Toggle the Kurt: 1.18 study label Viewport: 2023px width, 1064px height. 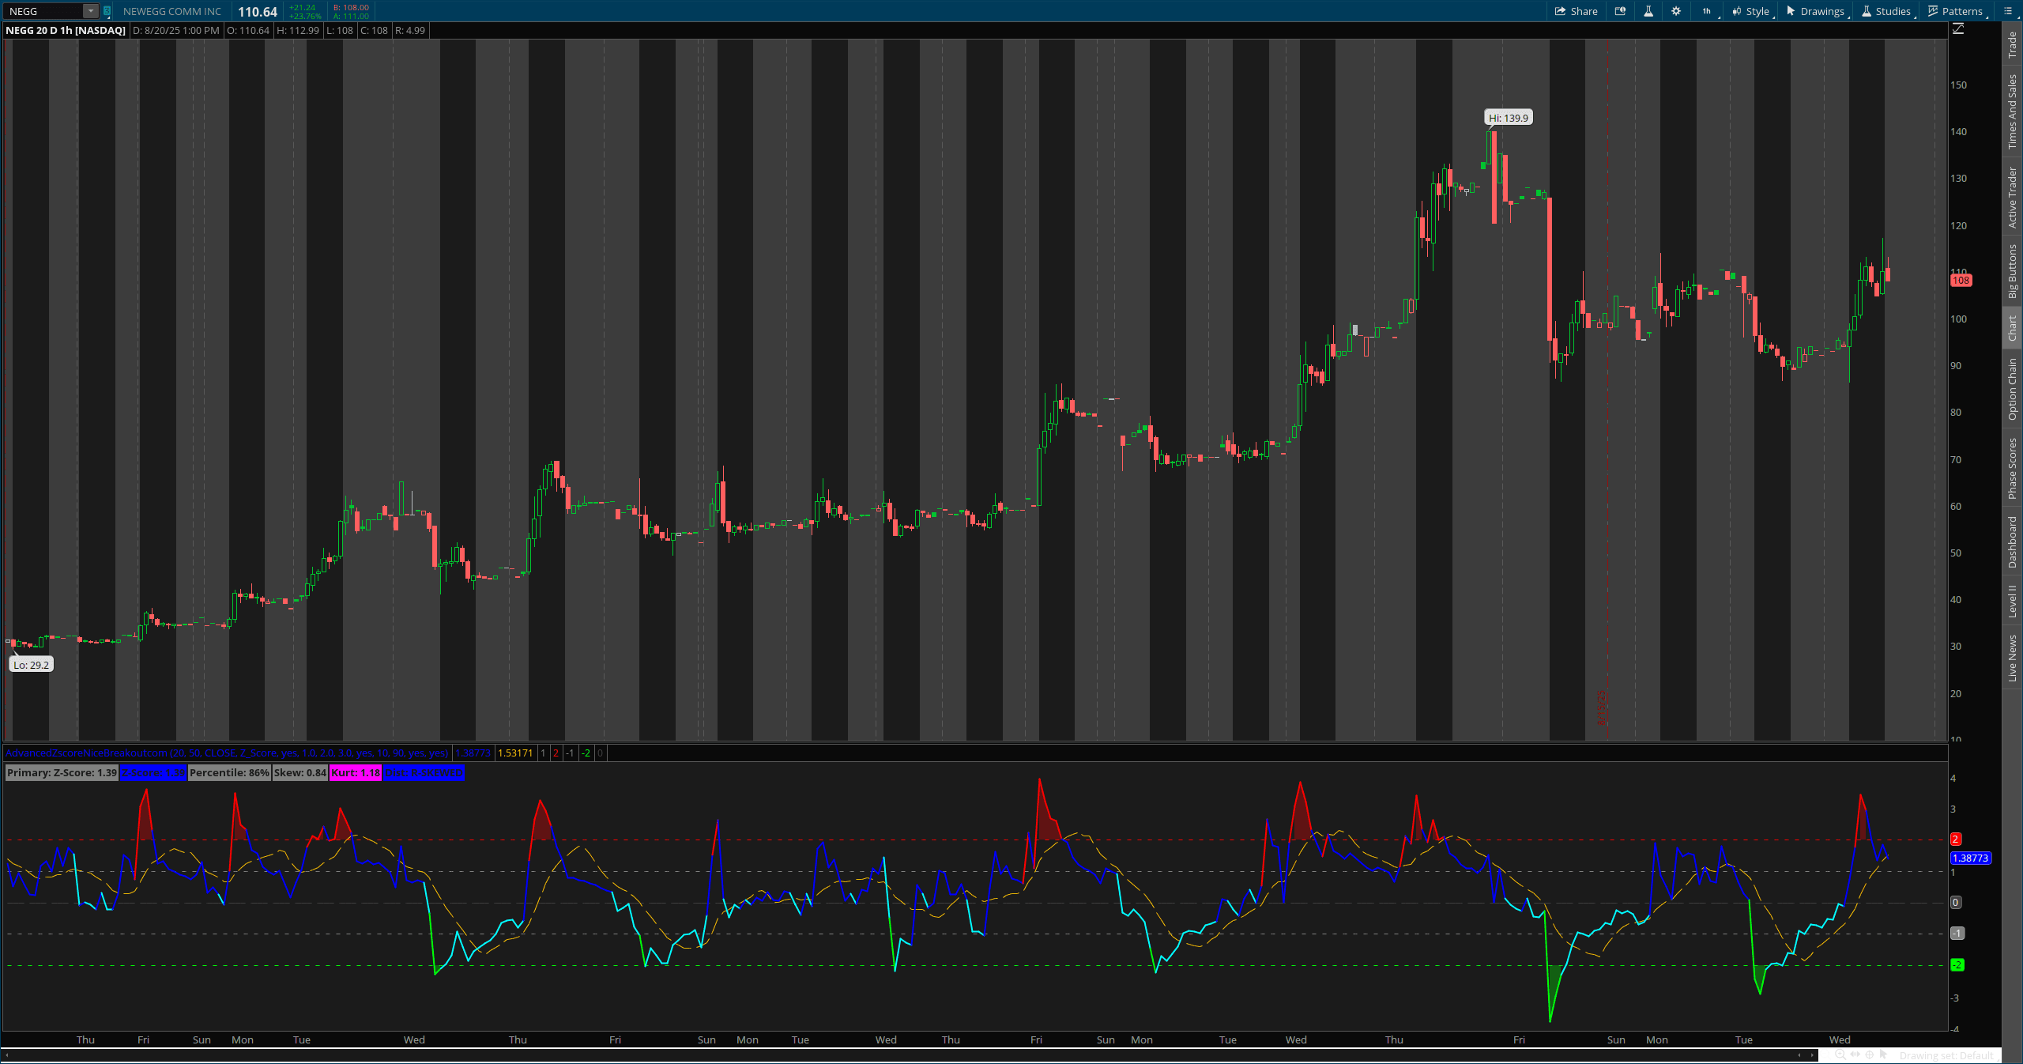356,772
